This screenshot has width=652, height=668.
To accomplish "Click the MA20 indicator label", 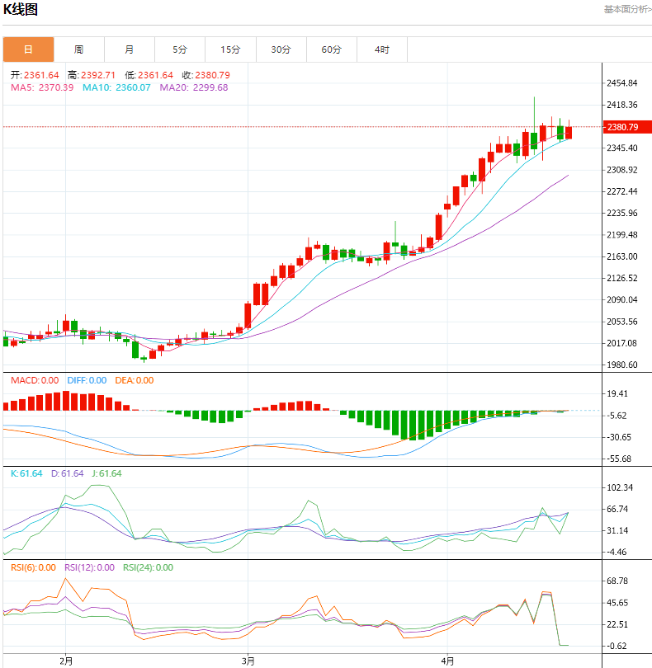I will [x=194, y=87].
